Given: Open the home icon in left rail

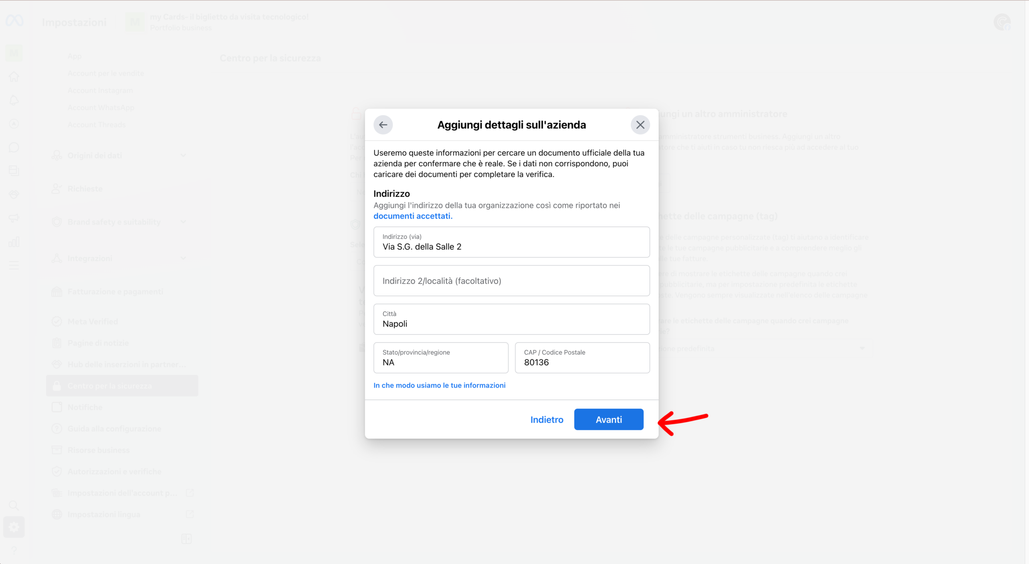Looking at the screenshot, I should [x=14, y=77].
